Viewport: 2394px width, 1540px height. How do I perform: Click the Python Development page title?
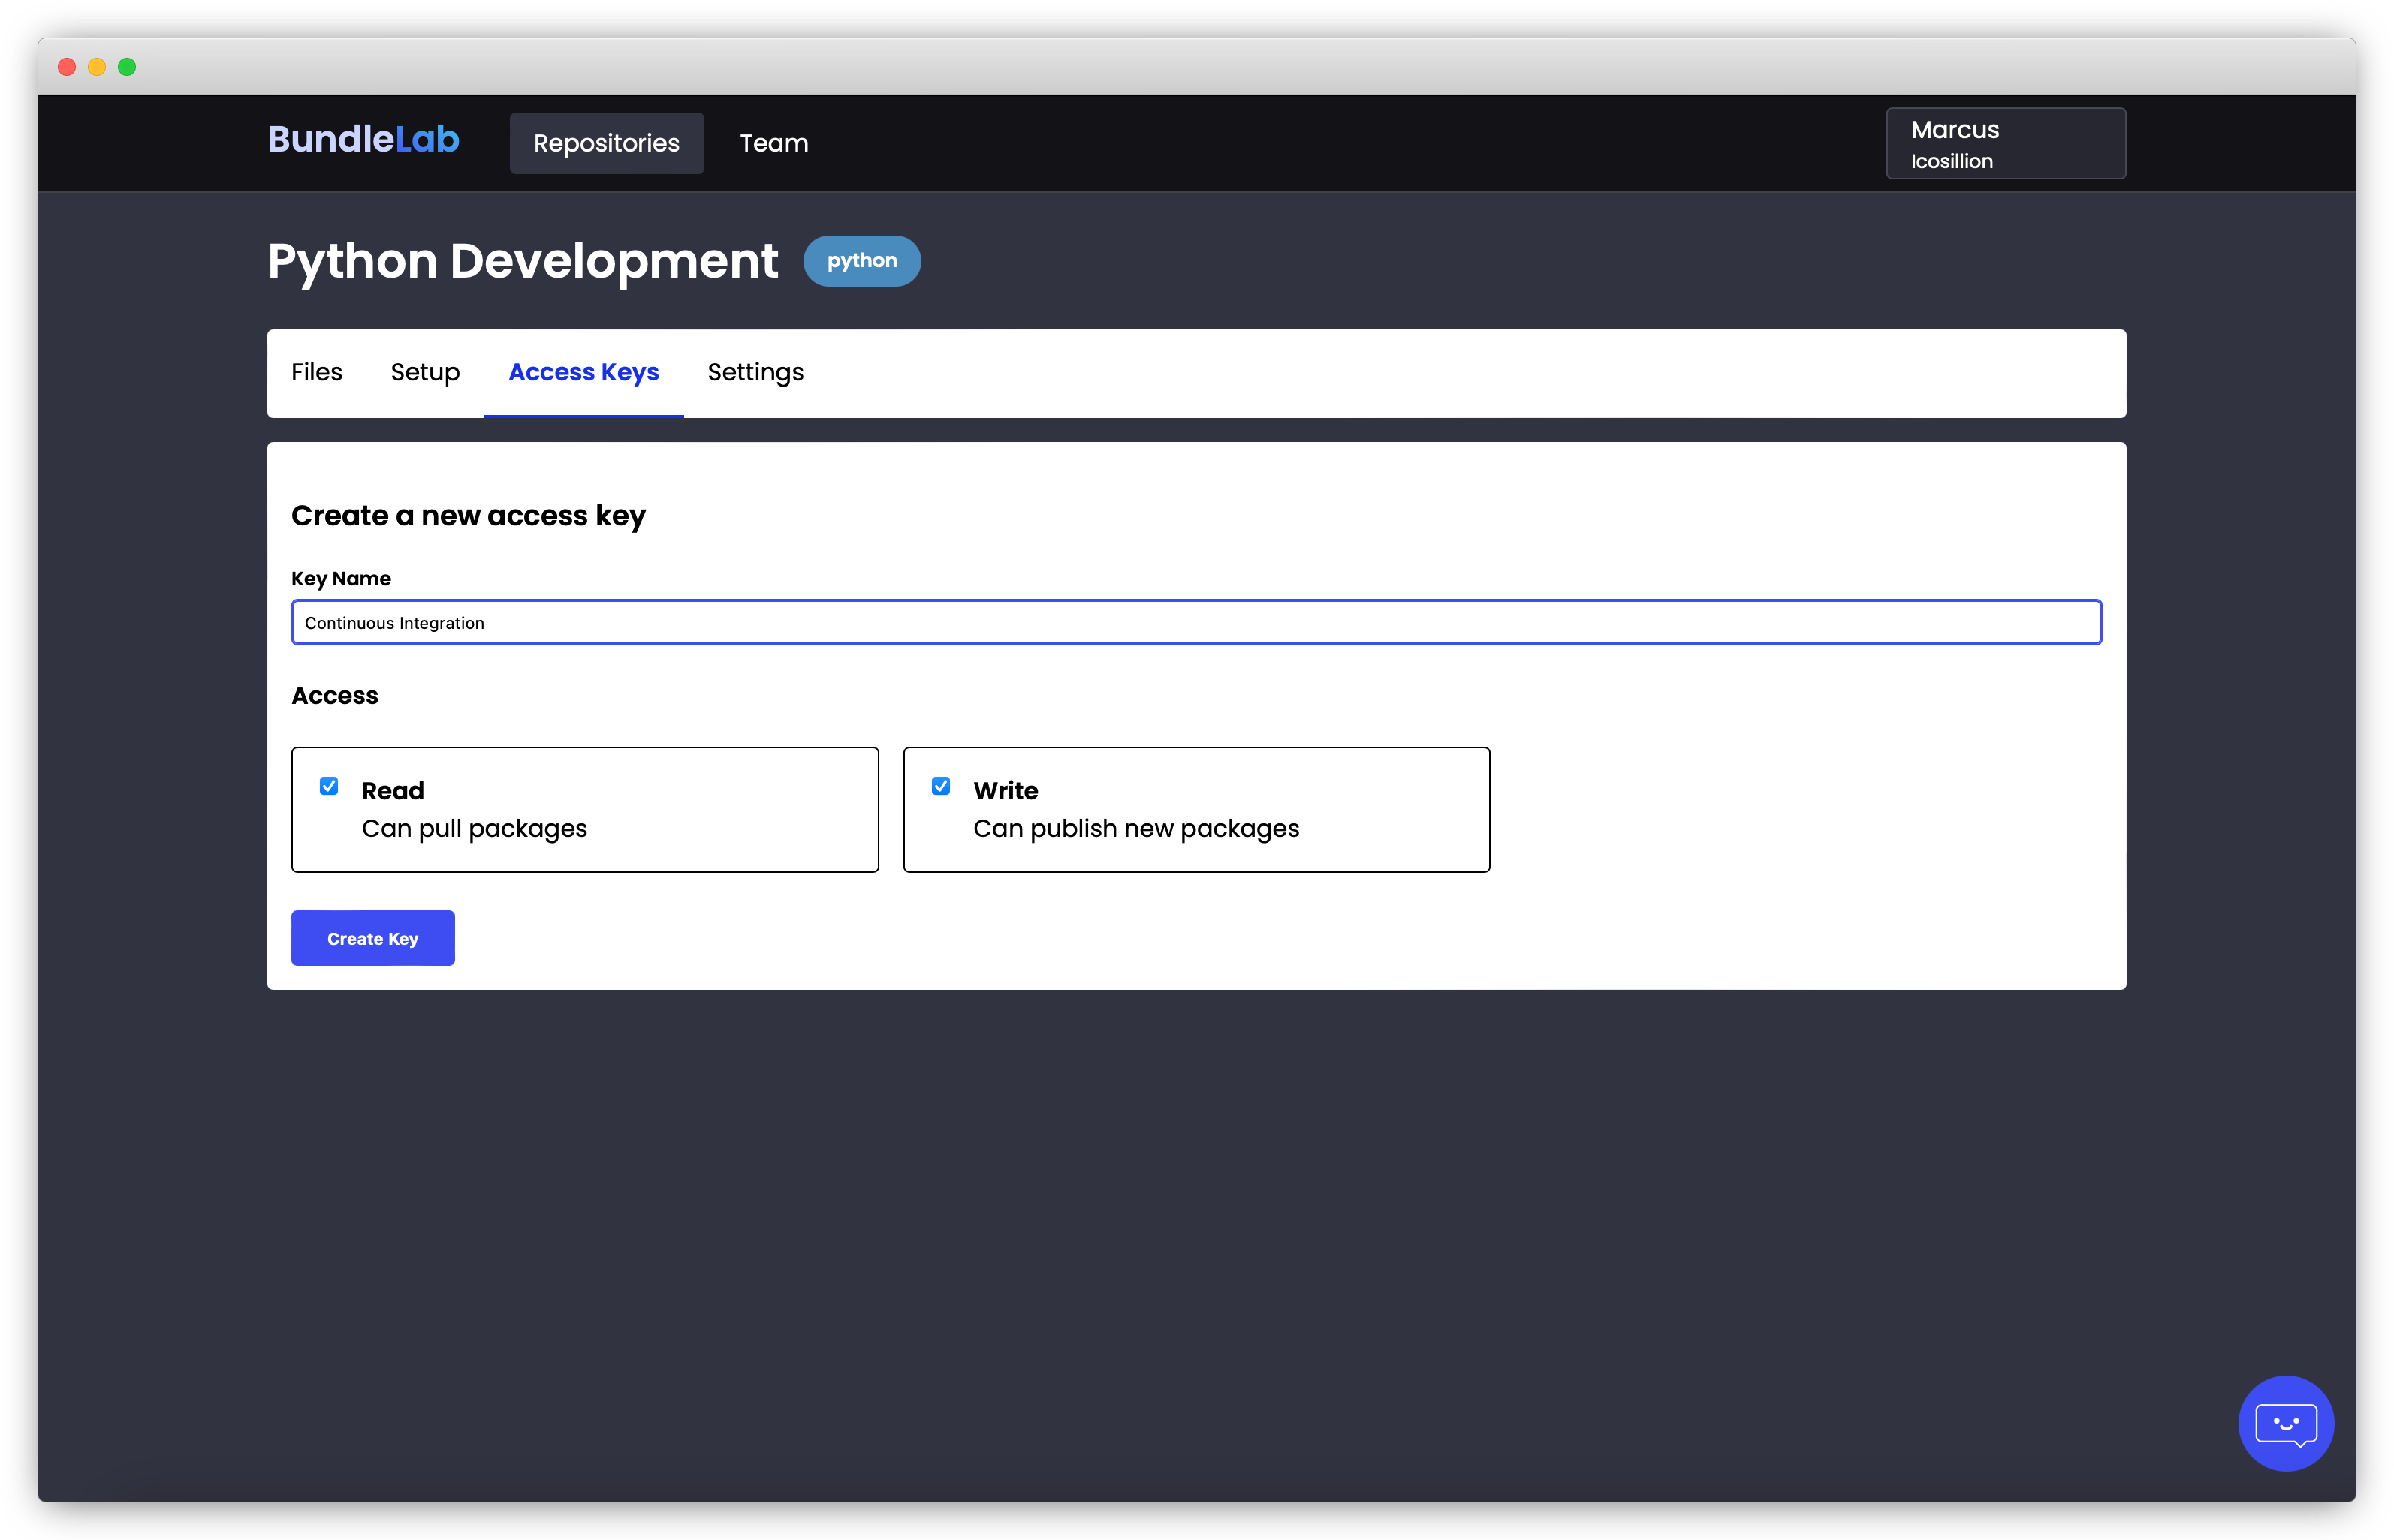click(522, 262)
